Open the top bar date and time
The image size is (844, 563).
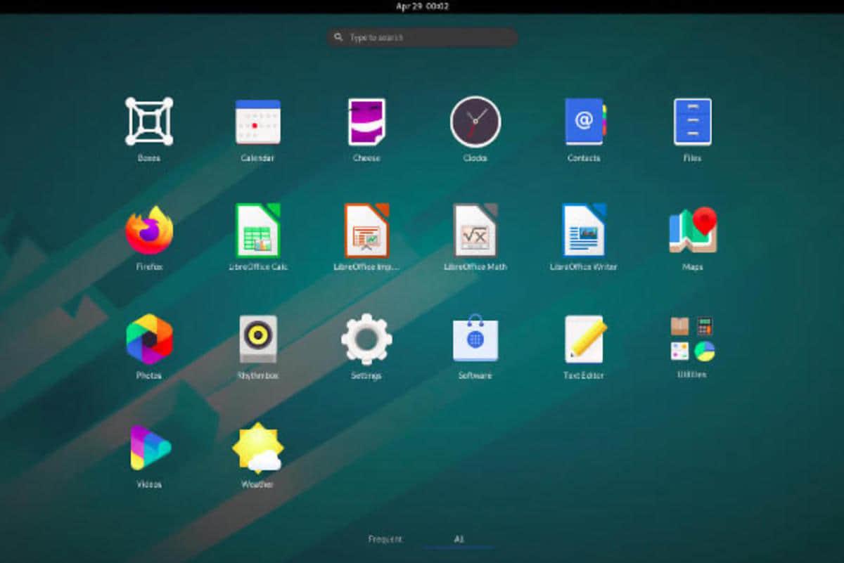422,6
